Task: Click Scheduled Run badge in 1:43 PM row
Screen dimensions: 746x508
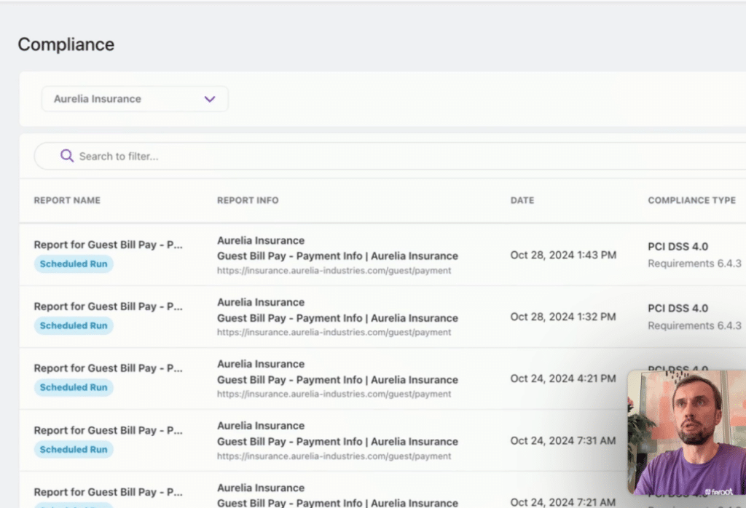Action: tap(74, 263)
